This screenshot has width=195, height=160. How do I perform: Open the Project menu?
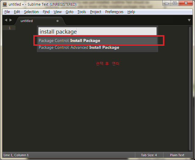[x=95, y=12]
